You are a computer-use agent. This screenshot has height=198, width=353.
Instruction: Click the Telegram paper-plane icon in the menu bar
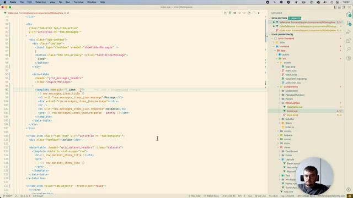296,2
